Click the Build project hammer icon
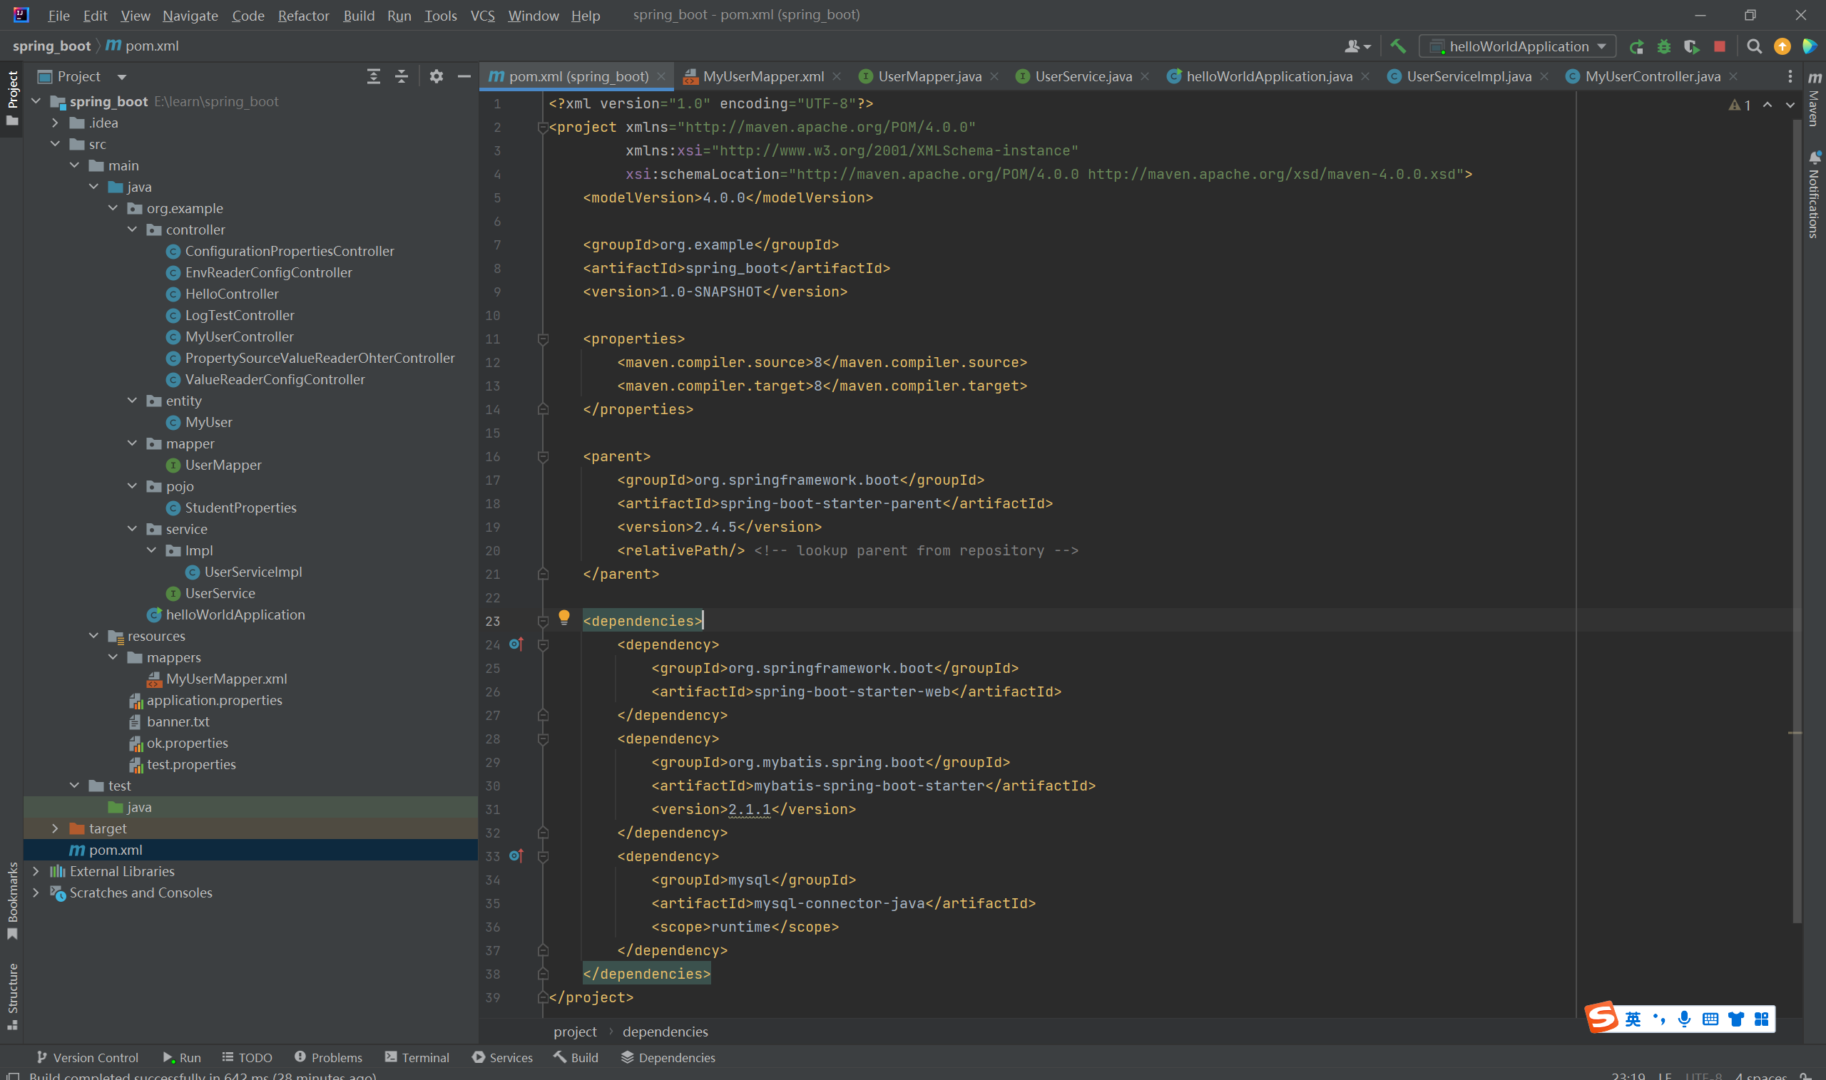This screenshot has height=1080, width=1826. coord(1397,46)
